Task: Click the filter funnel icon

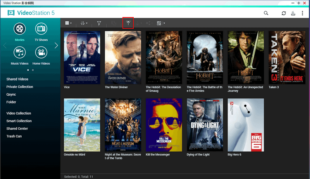Action: click(x=99, y=23)
